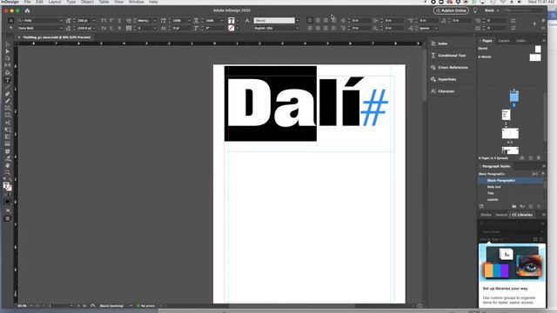Open the Conditional Text panel
Viewport: 557px width, 313px height.
pos(451,56)
